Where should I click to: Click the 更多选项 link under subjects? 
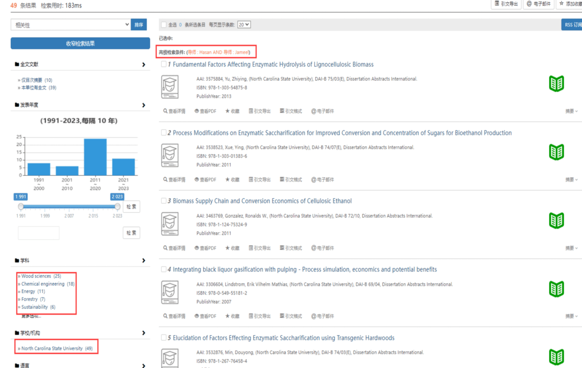click(x=31, y=316)
